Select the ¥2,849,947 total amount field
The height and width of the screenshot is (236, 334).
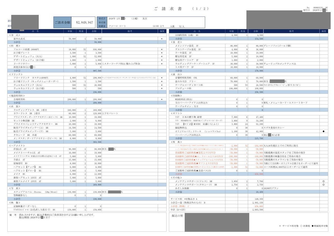(83, 22)
